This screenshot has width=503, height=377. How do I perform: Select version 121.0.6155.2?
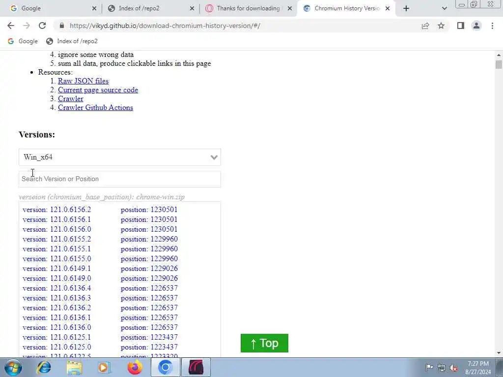(57, 239)
